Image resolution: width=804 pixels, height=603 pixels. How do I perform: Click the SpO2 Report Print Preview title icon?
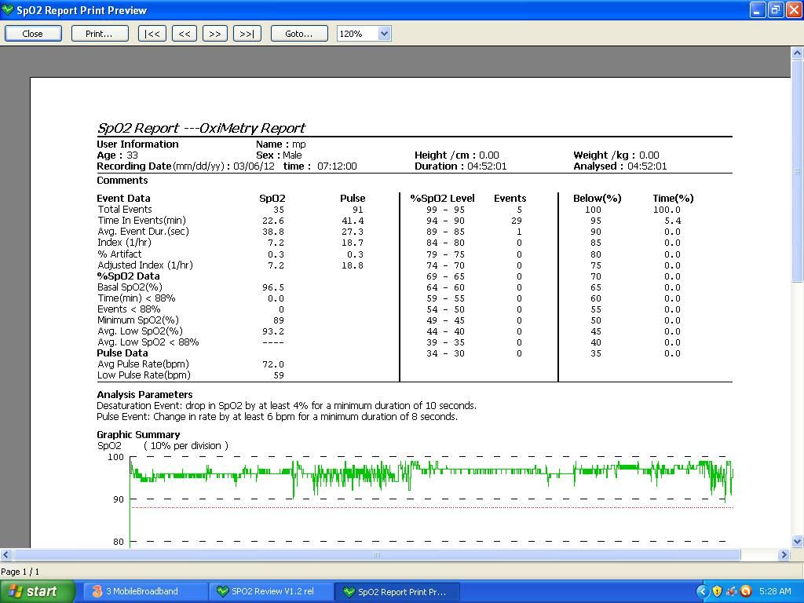click(8, 9)
